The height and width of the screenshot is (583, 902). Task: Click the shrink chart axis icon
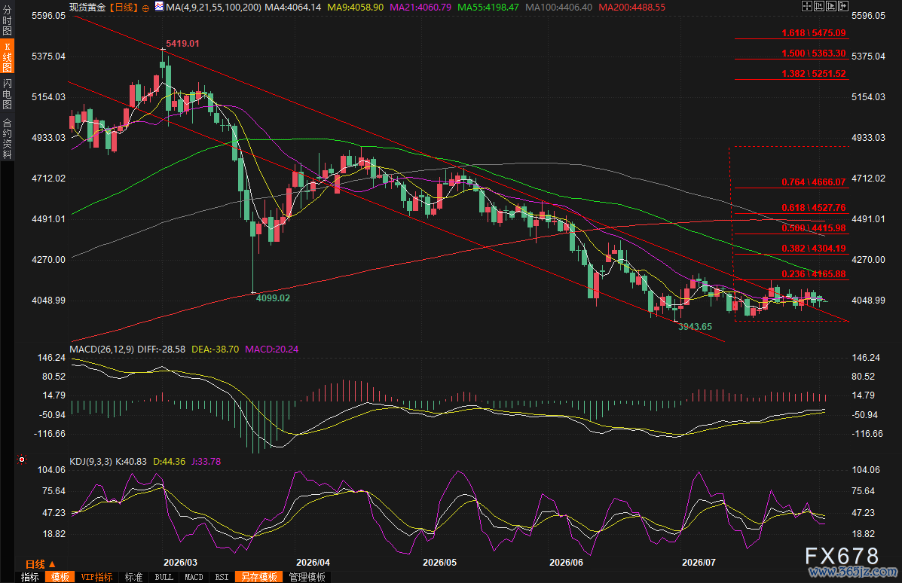pos(819,6)
